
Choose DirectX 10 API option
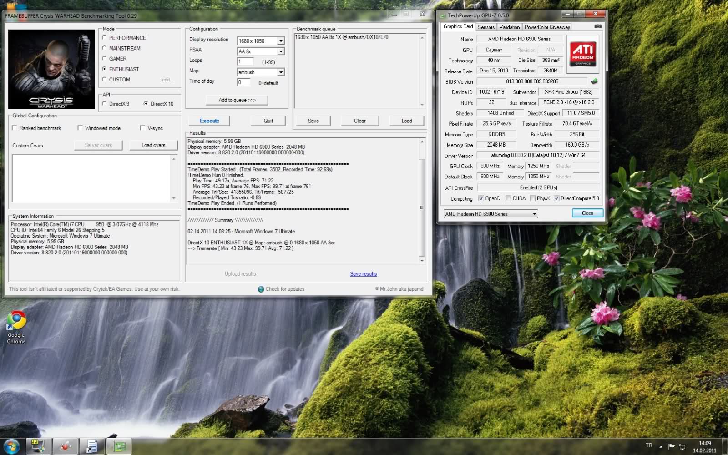[x=146, y=104]
